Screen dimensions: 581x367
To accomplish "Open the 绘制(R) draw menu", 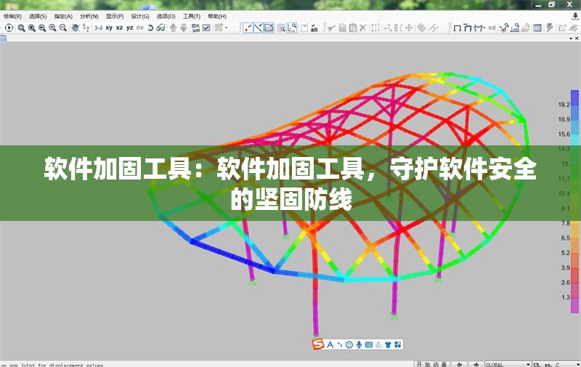I will [x=12, y=16].
